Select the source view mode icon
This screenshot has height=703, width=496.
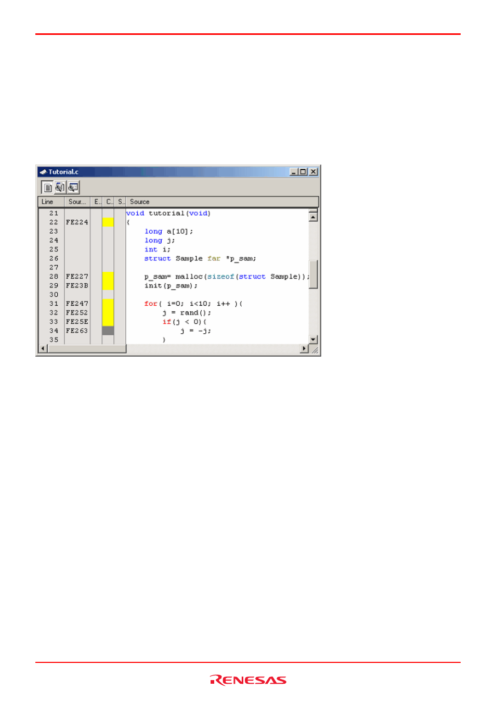click(47, 187)
